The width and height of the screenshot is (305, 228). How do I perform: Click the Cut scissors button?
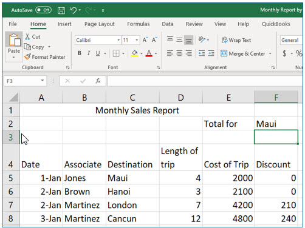33,36
